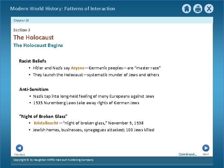This screenshot has height=168, width=224.
Task: Click the bullet about Jewish homes, businesses attacked
Action: point(94,130)
